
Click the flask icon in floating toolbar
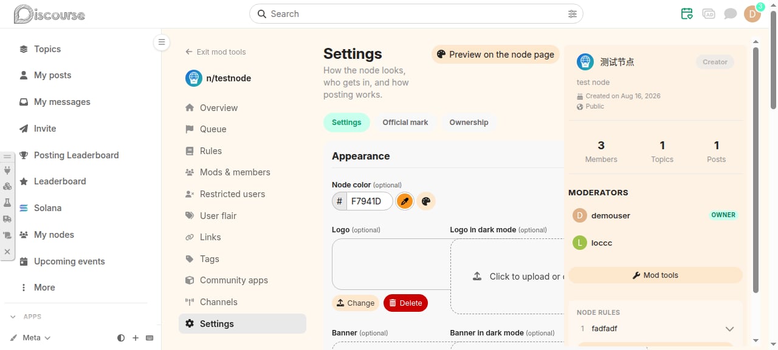tap(7, 203)
